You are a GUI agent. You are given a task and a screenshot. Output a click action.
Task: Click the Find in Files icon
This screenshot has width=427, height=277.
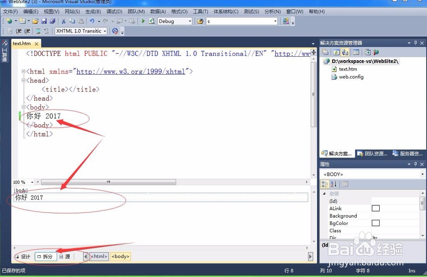click(x=200, y=21)
